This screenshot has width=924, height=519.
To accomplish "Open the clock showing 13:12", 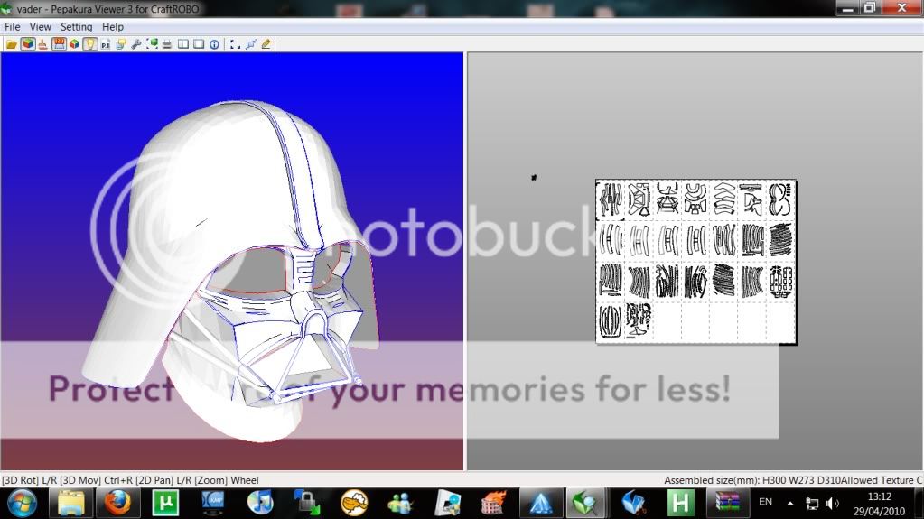I will tap(879, 504).
